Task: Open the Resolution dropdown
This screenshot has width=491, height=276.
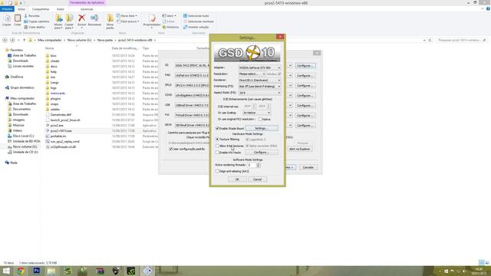Action: [x=252, y=74]
